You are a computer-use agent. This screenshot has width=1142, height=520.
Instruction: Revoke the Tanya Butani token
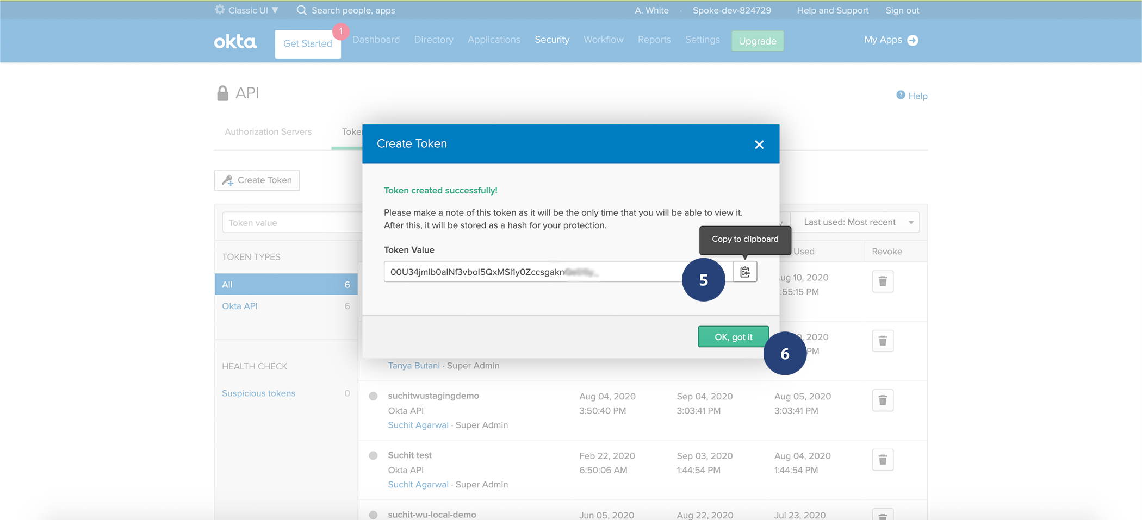[x=883, y=341]
